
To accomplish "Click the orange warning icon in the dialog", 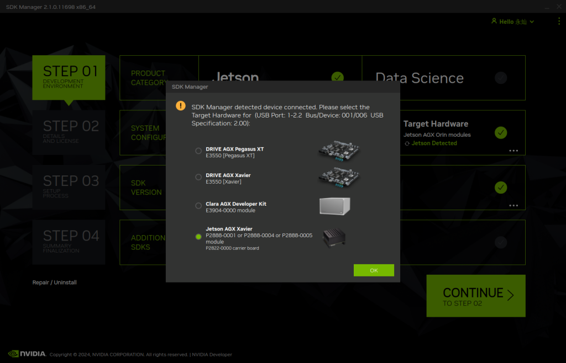I will pyautogui.click(x=180, y=106).
